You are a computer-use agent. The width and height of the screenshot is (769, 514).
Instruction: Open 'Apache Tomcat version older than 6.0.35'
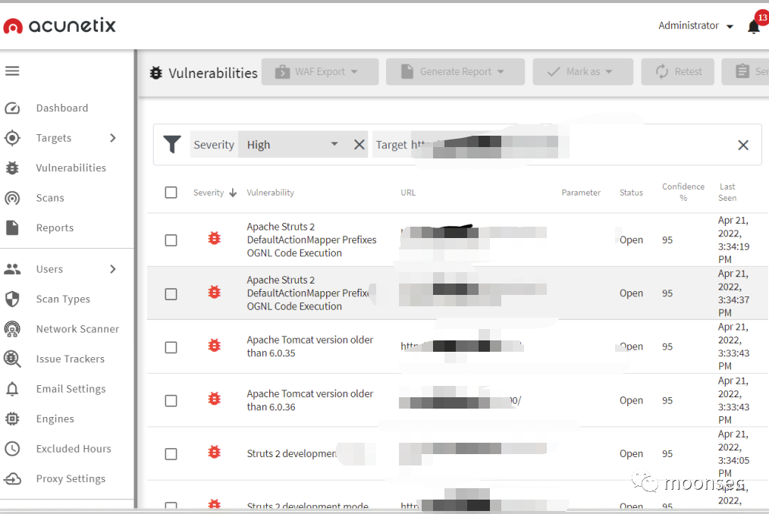tap(310, 346)
